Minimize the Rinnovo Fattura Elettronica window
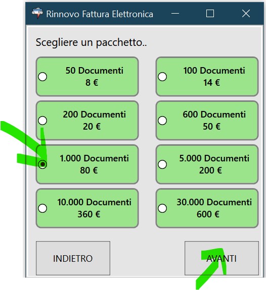 coord(175,14)
